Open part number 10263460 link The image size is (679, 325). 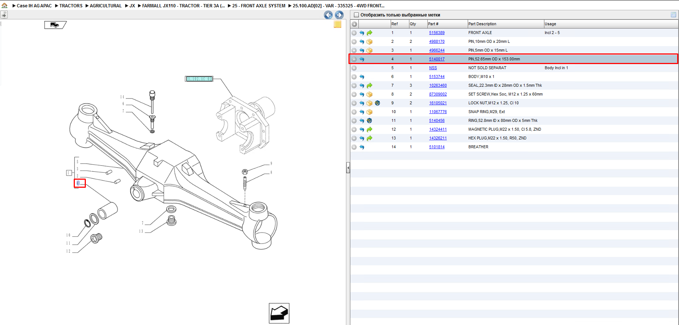click(x=438, y=85)
